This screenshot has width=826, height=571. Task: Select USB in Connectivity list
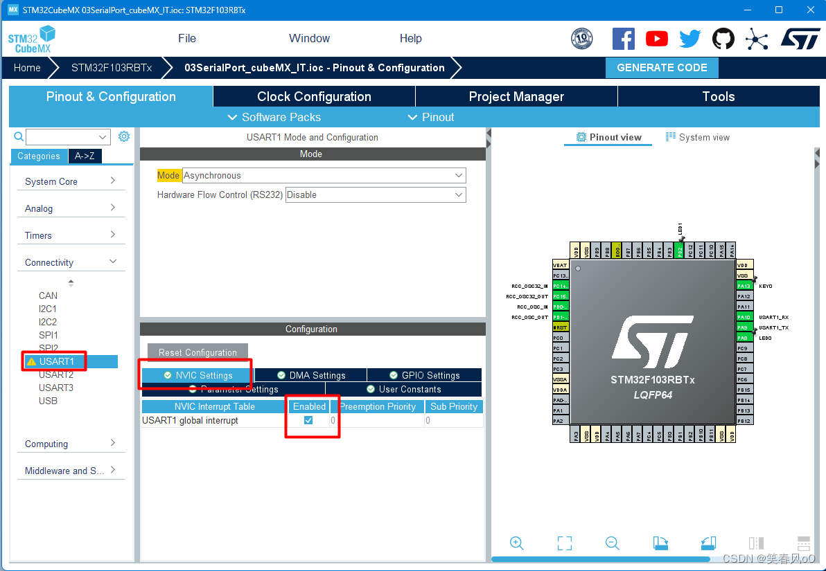48,401
